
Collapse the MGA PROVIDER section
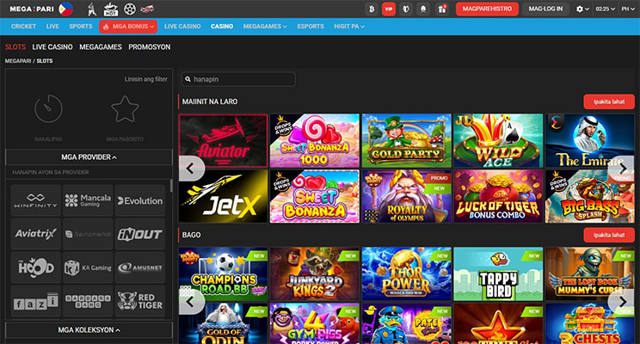click(x=89, y=157)
